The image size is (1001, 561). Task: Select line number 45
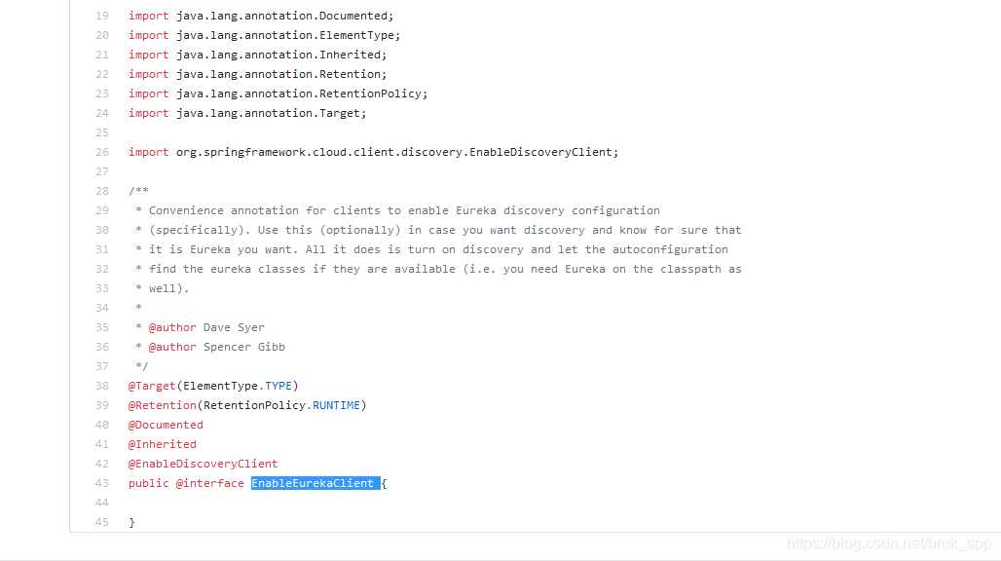point(102,522)
